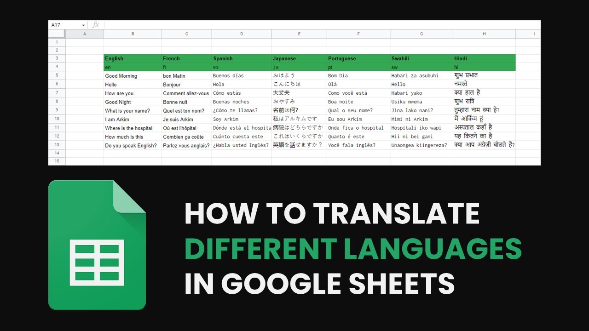Select the whole sheet using the corner box
The width and height of the screenshot is (589, 331).
[57, 34]
